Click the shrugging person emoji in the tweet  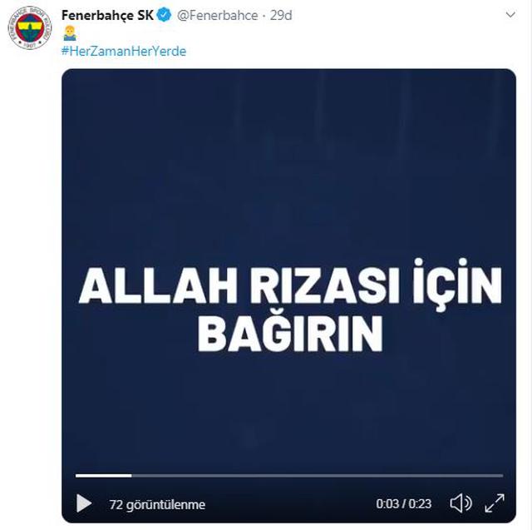tap(70, 33)
